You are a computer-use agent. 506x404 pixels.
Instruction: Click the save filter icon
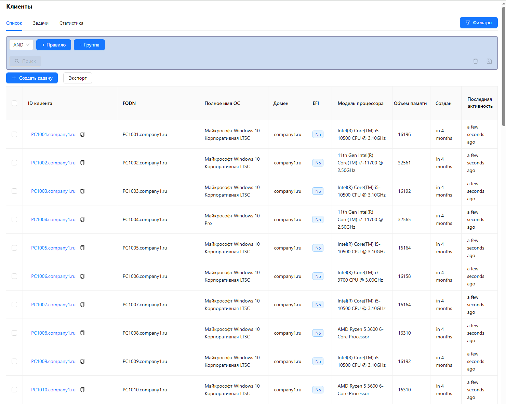tap(489, 61)
